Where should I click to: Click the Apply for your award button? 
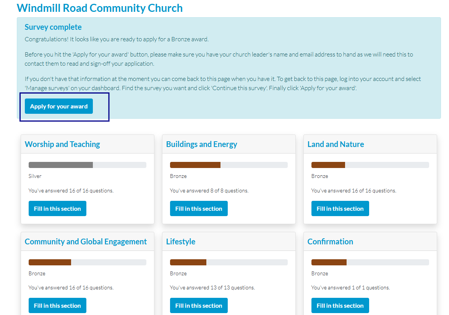tap(59, 106)
